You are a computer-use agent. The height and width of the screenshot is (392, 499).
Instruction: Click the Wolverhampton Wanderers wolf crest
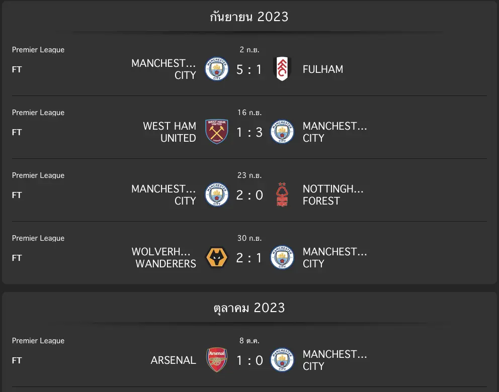217,258
